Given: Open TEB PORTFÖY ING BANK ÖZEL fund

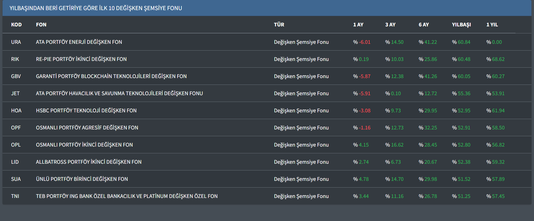Looking at the screenshot, I should coord(126,196).
